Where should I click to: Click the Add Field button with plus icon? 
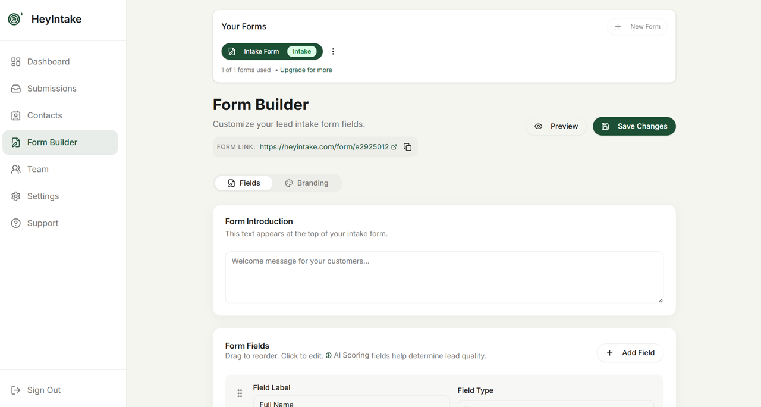coord(630,352)
